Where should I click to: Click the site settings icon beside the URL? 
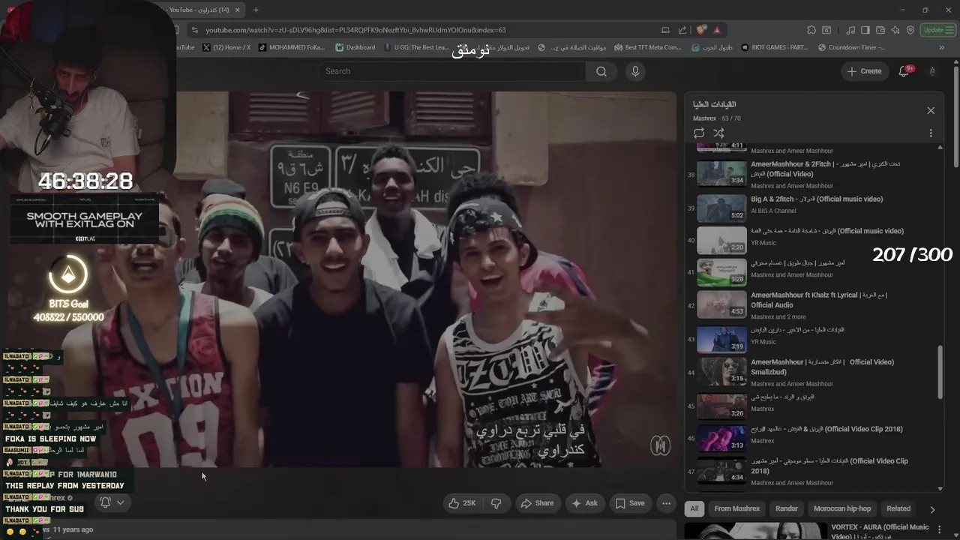(194, 30)
